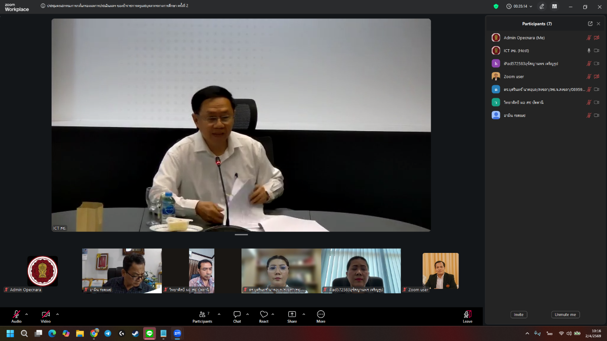Click the Invite button
This screenshot has width=607, height=341.
[x=519, y=314]
